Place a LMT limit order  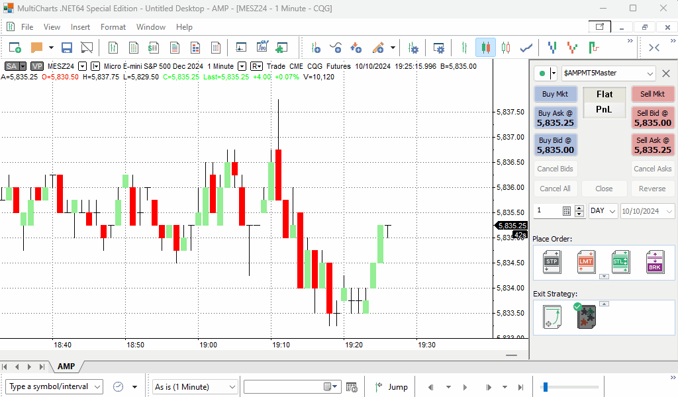(x=586, y=261)
